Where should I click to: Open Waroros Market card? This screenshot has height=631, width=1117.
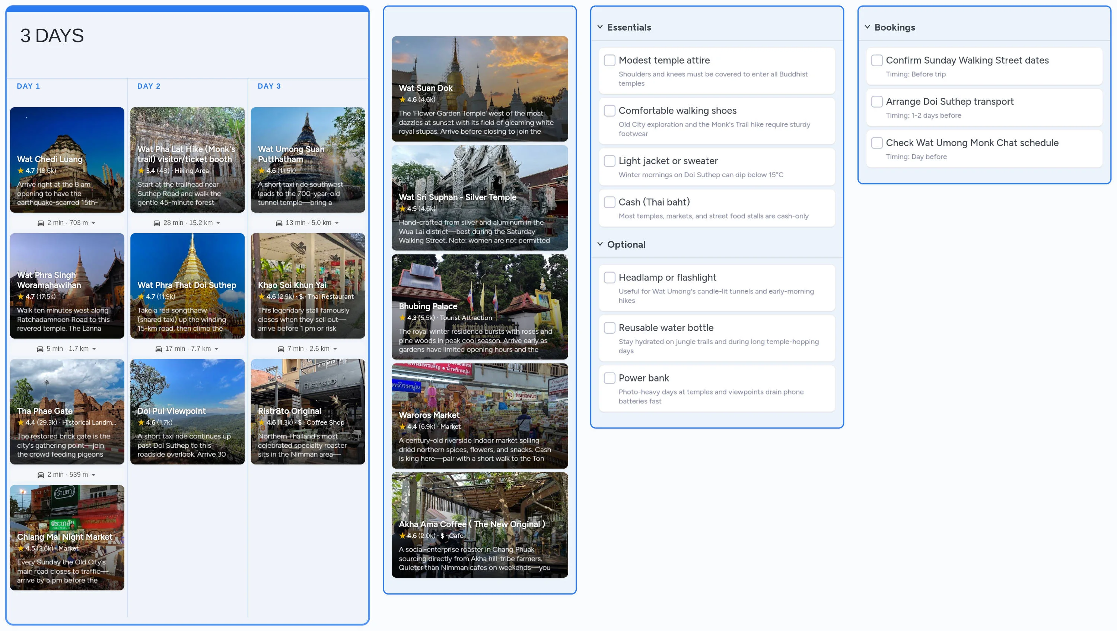[x=480, y=416]
